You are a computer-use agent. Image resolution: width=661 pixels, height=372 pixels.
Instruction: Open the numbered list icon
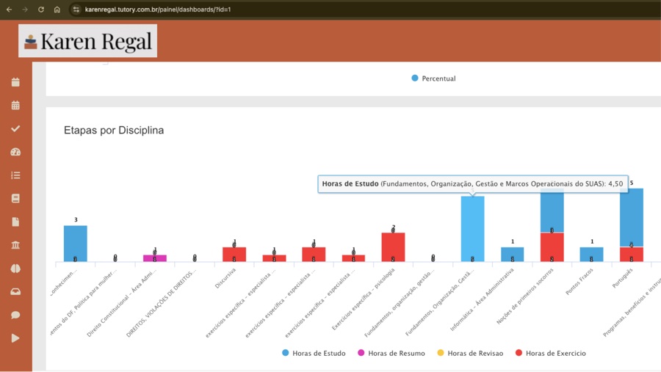coord(15,175)
